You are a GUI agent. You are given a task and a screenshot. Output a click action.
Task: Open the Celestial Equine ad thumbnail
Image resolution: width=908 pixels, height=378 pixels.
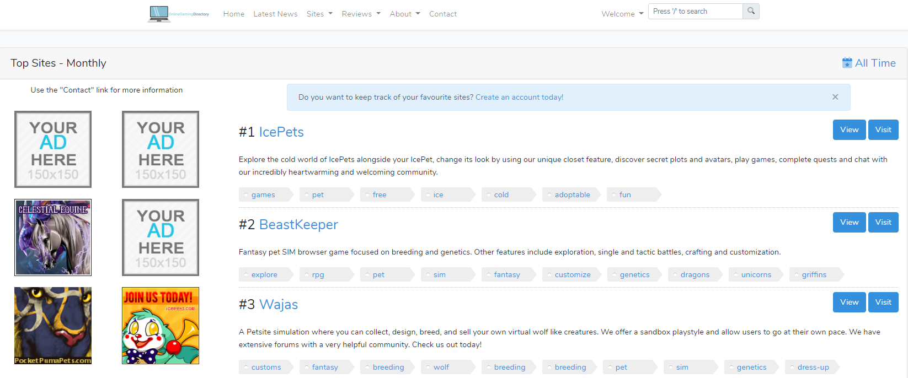click(53, 237)
